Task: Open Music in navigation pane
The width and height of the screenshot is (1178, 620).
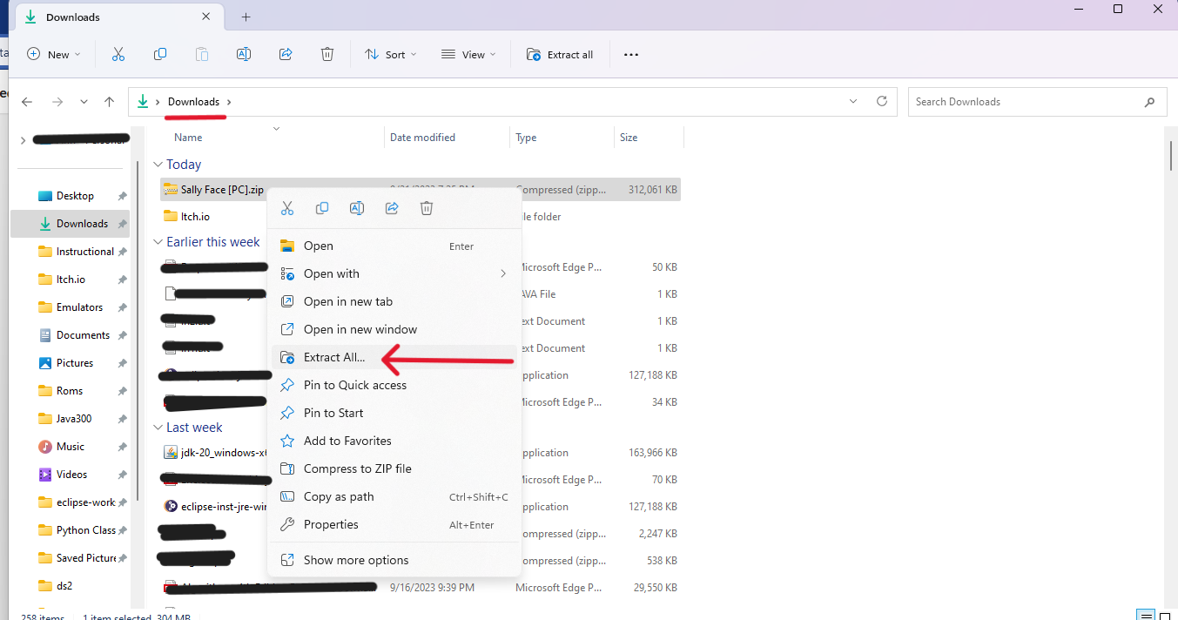Action: point(71,447)
